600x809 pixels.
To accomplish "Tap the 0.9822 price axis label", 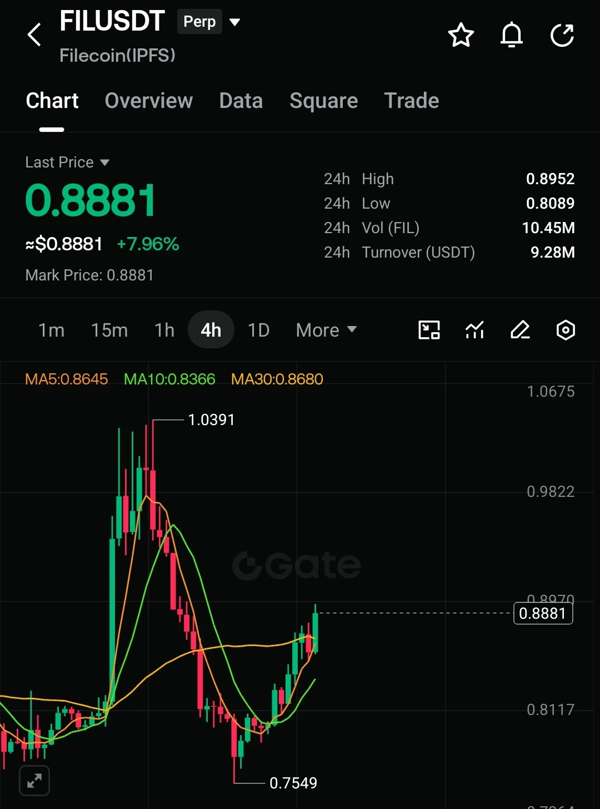I will (551, 492).
